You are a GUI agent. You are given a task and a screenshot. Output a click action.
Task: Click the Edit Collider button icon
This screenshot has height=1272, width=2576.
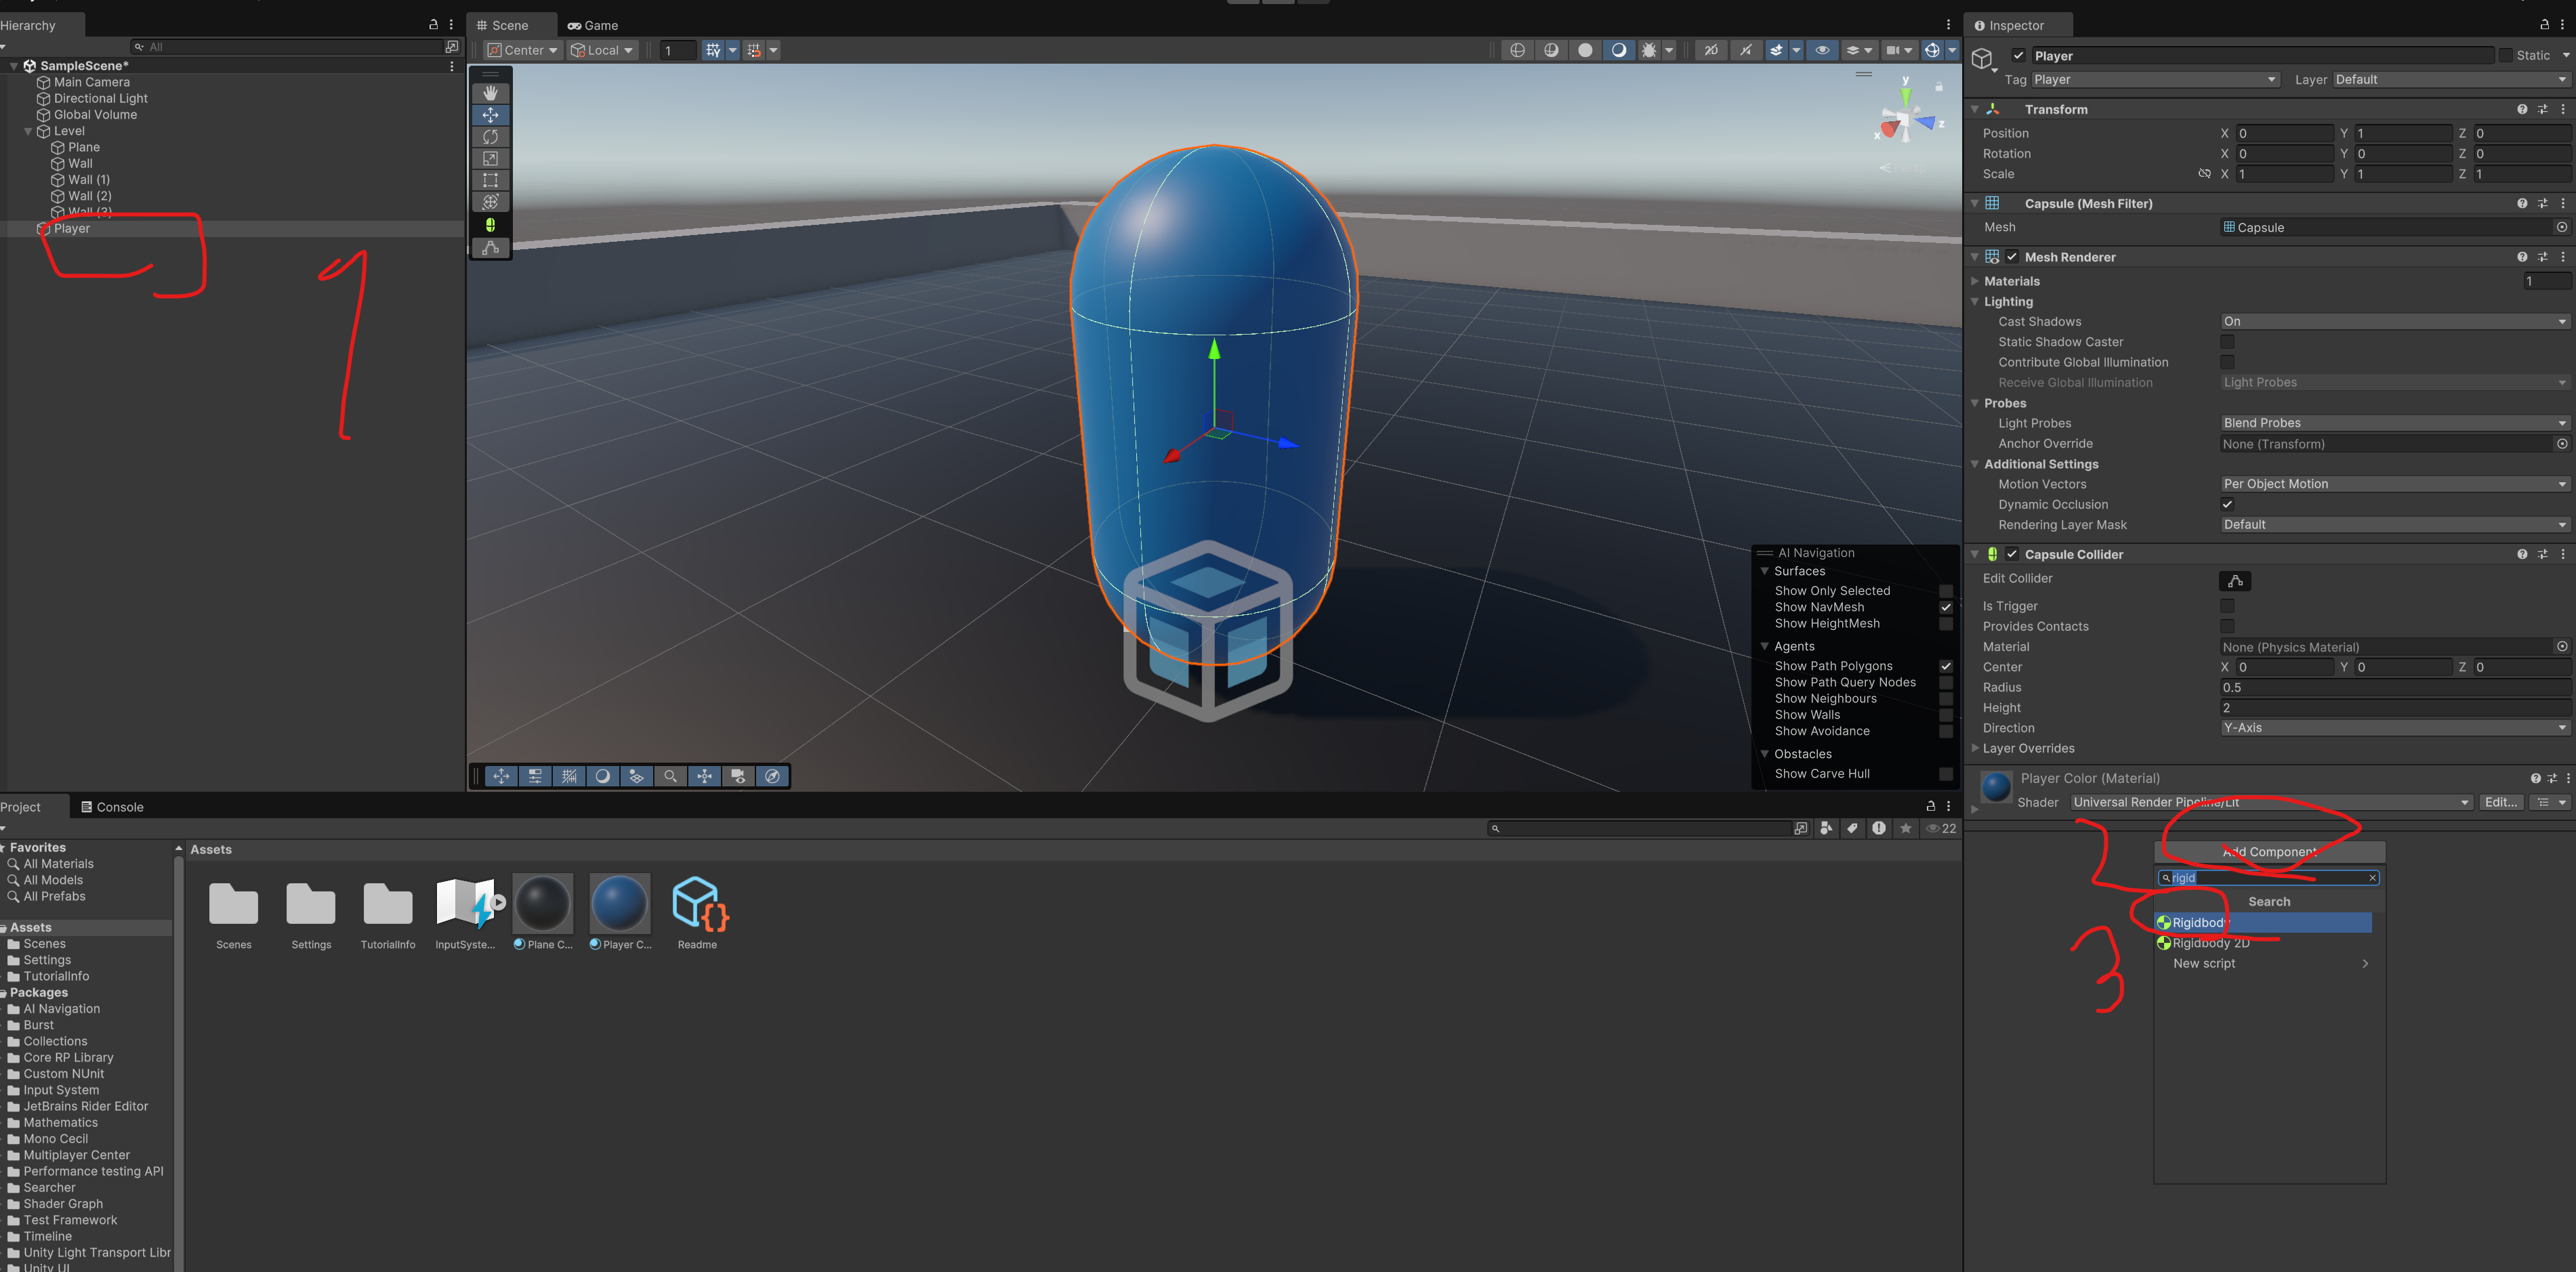click(x=2234, y=581)
